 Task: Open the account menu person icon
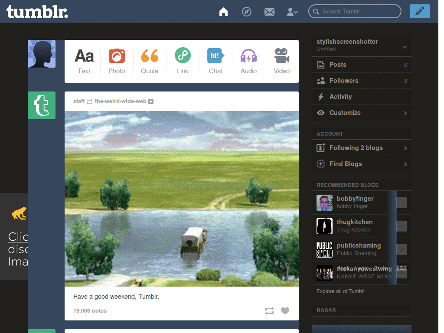point(292,12)
